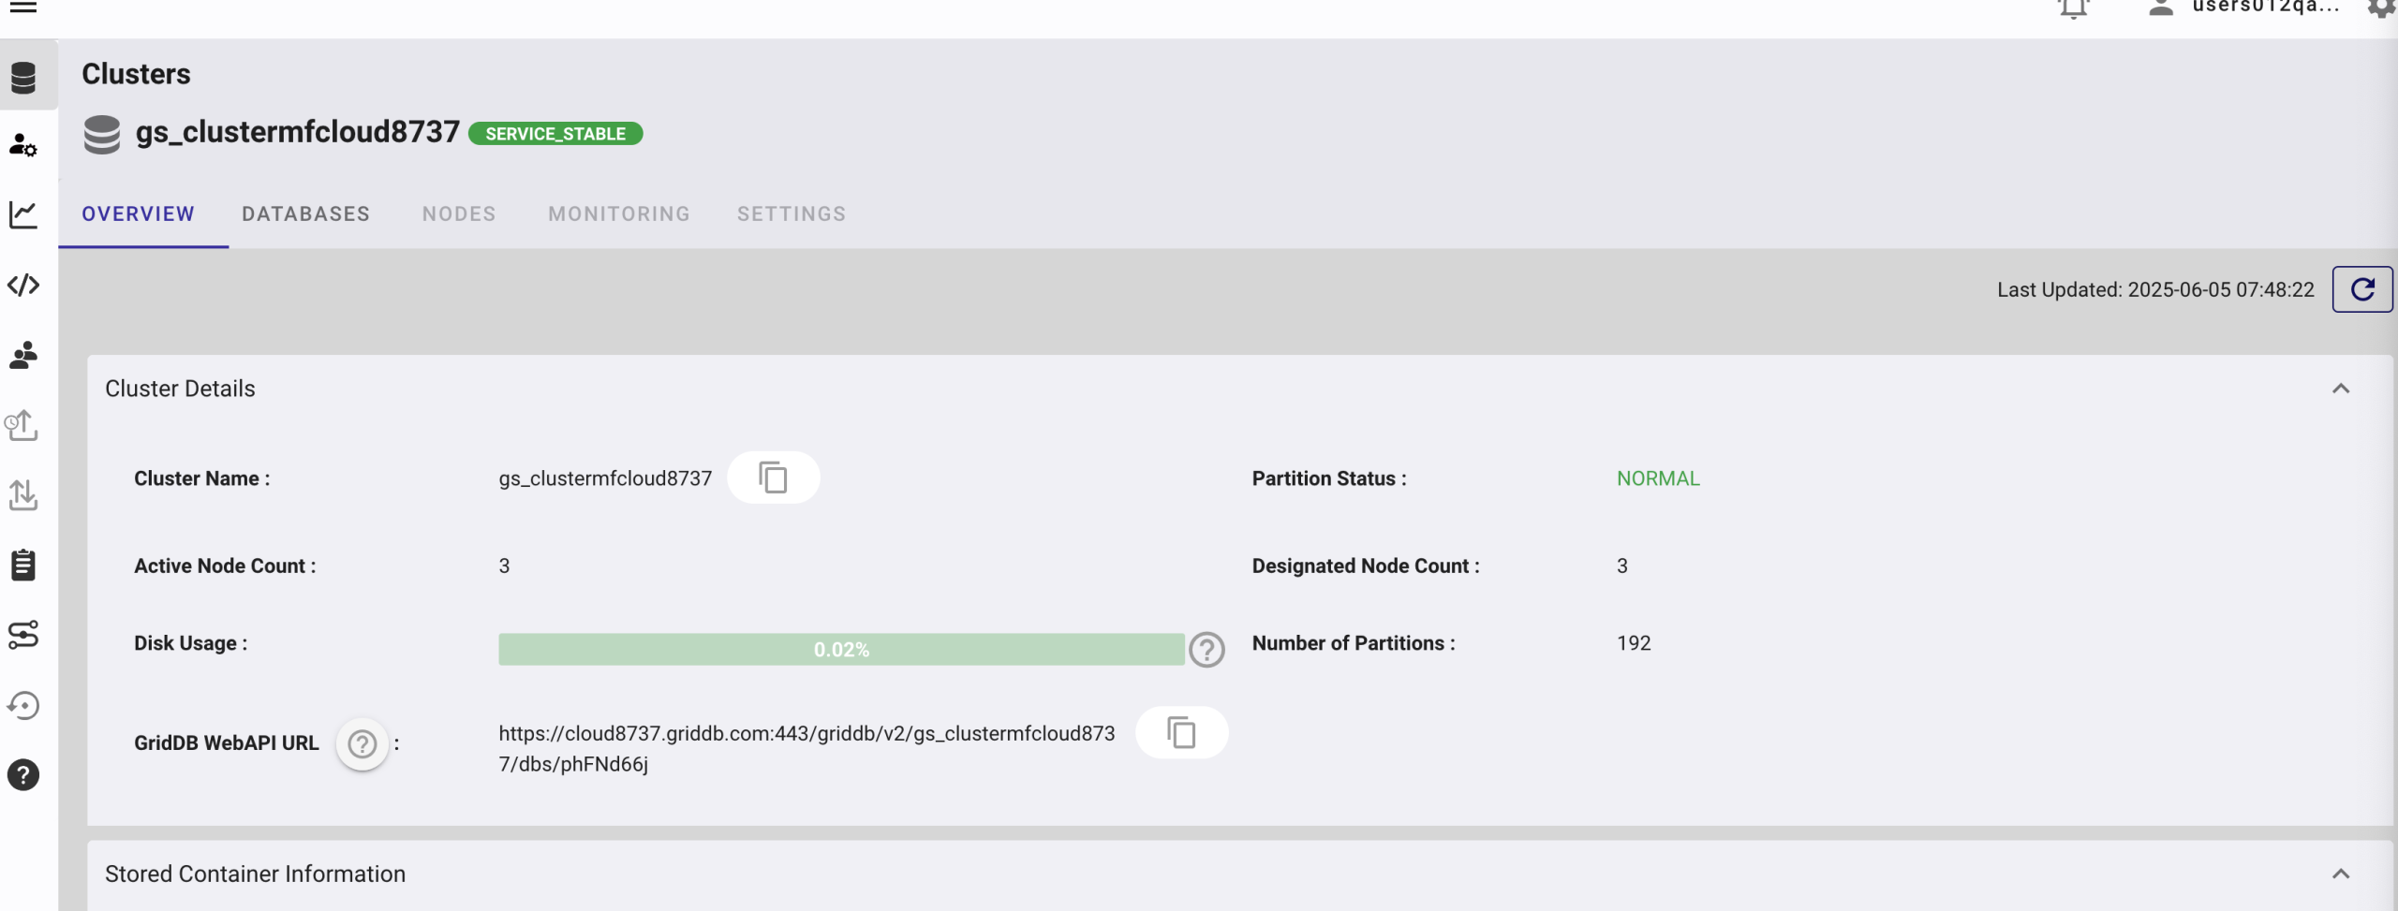Open the user settings sidebar icon
The image size is (2398, 911).
coord(23,145)
